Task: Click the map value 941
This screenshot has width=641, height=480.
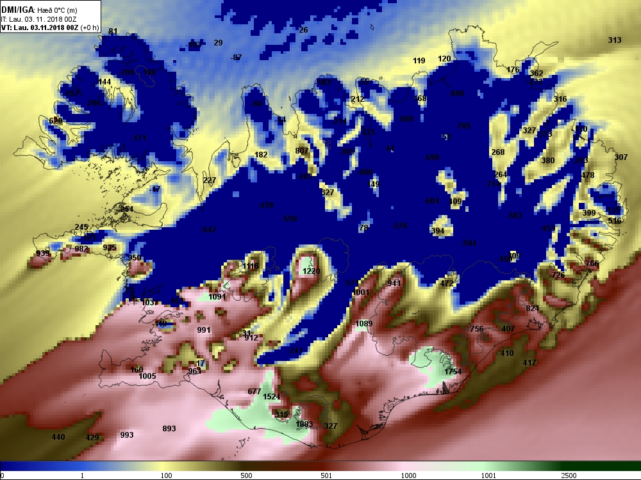Action: point(394,283)
